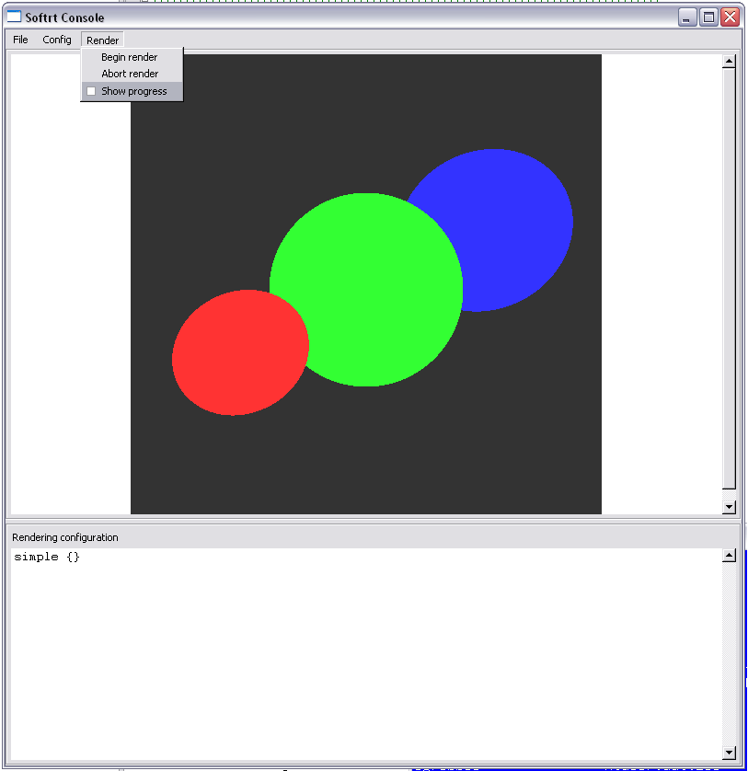Choose Begin render from the menu
748x771 pixels.
[x=130, y=57]
